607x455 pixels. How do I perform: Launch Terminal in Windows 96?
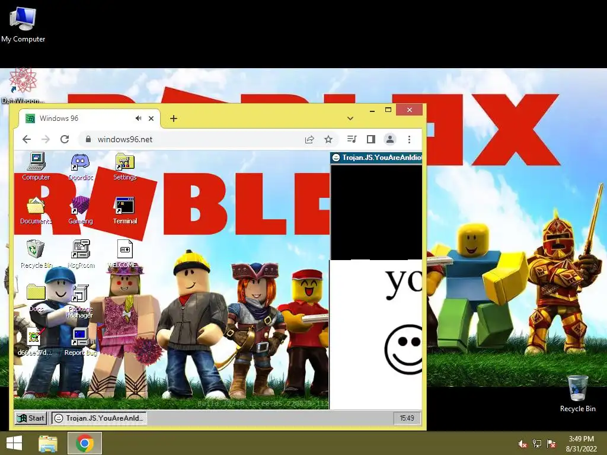pos(124,210)
